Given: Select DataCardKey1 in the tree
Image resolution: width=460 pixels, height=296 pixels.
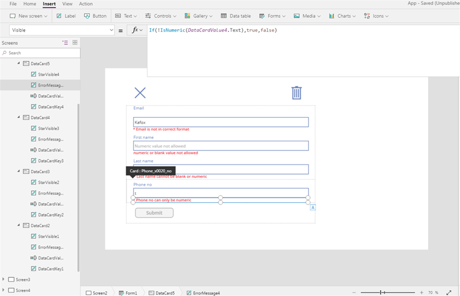Looking at the screenshot, I should tap(51, 269).
